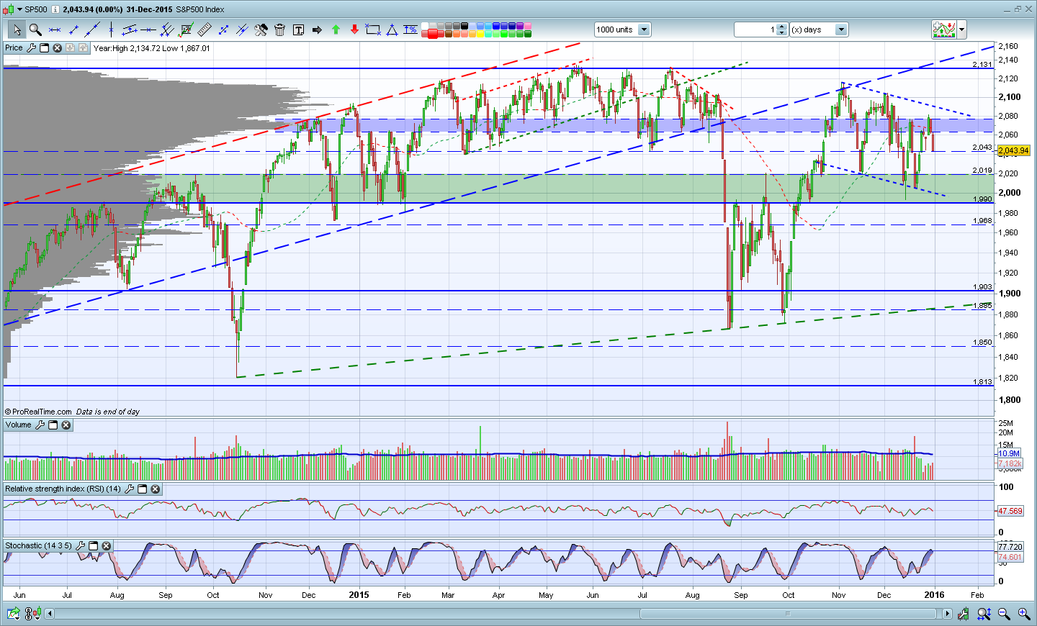Click the Year High/Low text
The height and width of the screenshot is (626, 1037).
pyautogui.click(x=152, y=48)
